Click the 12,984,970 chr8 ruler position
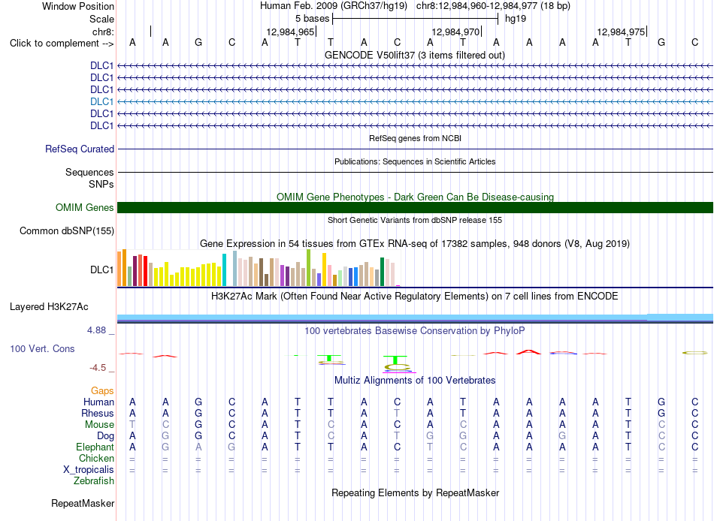Viewport: 714px width, 521px height. tap(455, 32)
